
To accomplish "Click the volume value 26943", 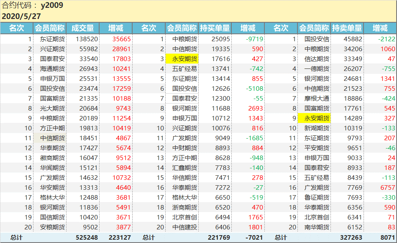I will coord(88,69).
